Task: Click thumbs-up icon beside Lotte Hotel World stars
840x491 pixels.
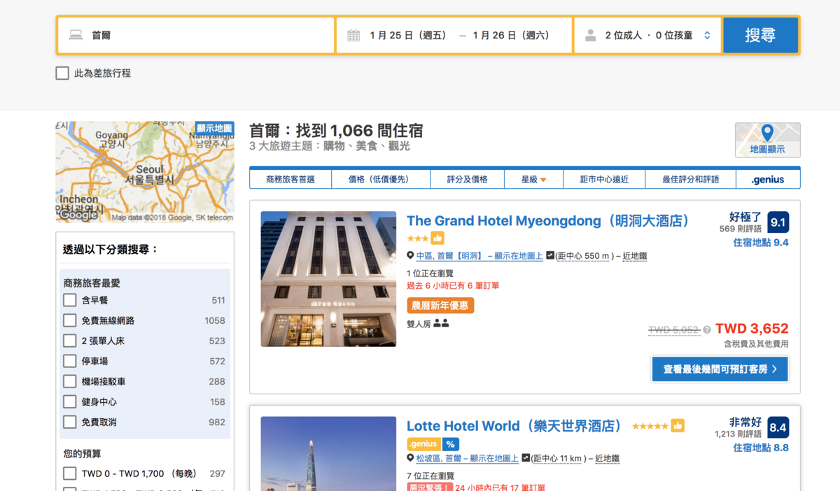Action: coord(677,425)
